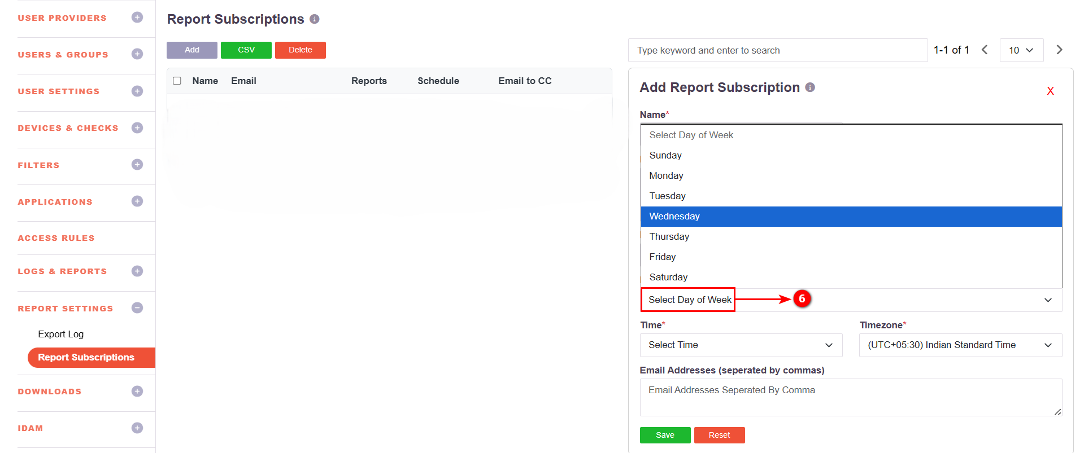Screen dimensions: 1084x453
Task: Click the email addresses text area
Action: (x=850, y=397)
